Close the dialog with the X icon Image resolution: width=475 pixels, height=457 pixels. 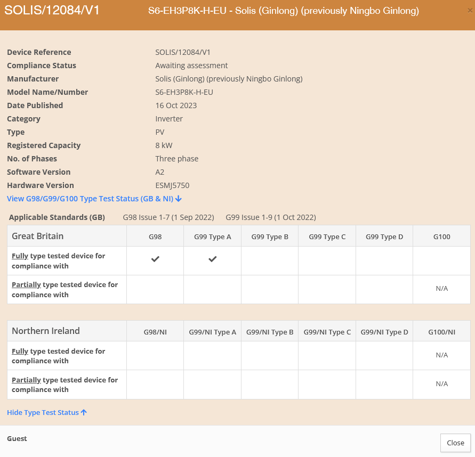click(x=470, y=11)
